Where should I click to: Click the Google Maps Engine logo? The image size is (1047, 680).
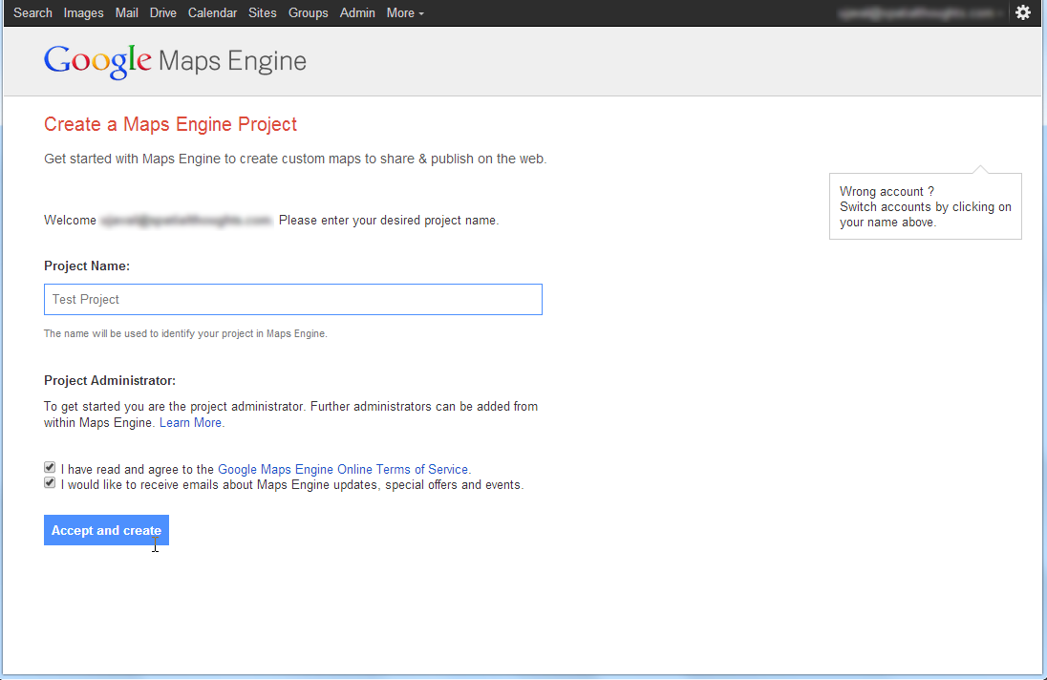coord(175,62)
